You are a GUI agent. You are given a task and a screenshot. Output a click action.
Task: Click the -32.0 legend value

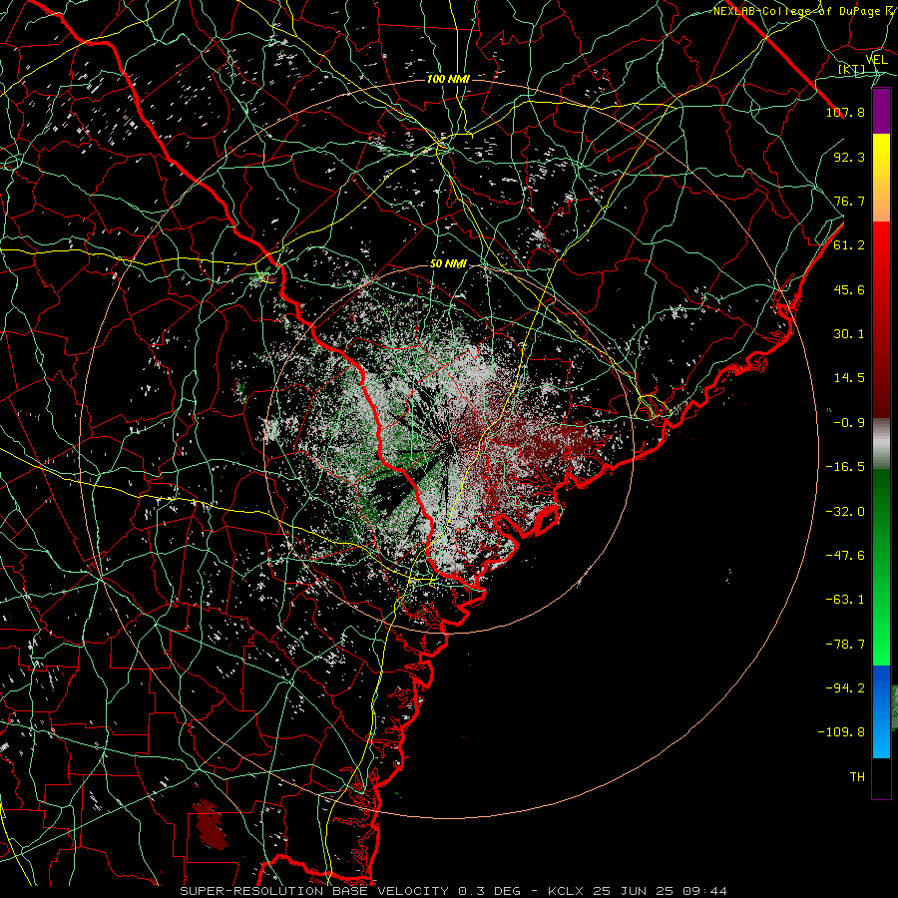845,512
